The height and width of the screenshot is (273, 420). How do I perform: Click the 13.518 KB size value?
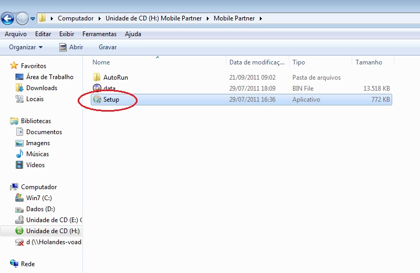(x=376, y=88)
